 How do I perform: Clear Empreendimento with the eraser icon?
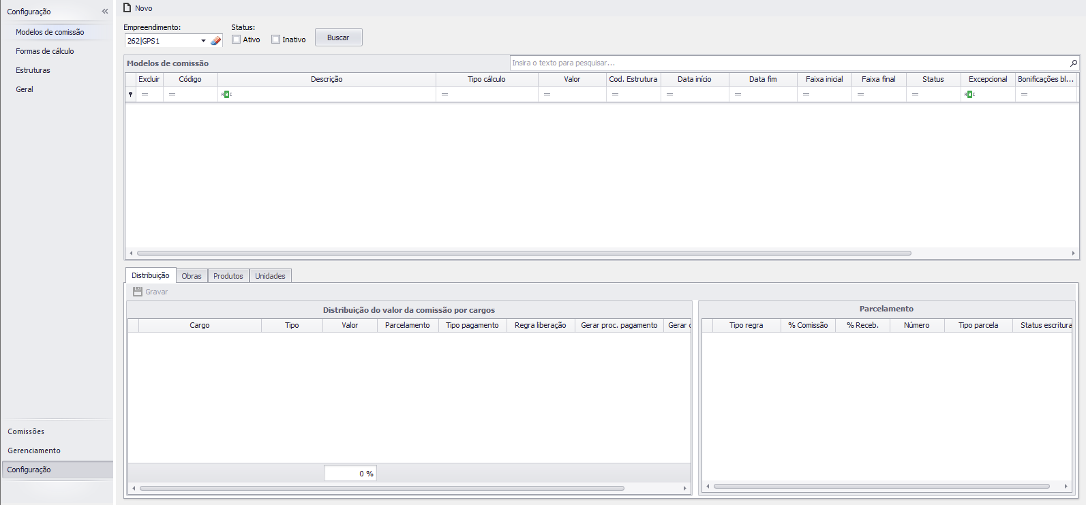[x=216, y=41]
